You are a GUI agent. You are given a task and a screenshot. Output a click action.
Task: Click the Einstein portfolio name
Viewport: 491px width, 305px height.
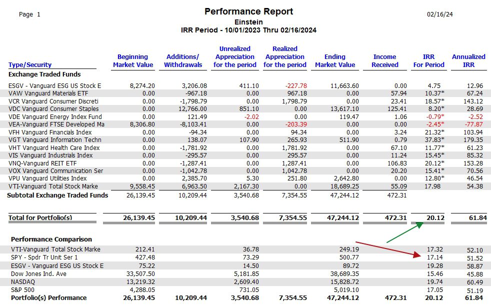point(248,22)
